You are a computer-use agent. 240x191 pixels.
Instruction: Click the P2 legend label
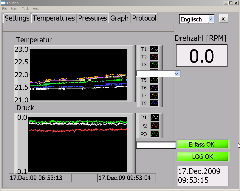point(144,126)
